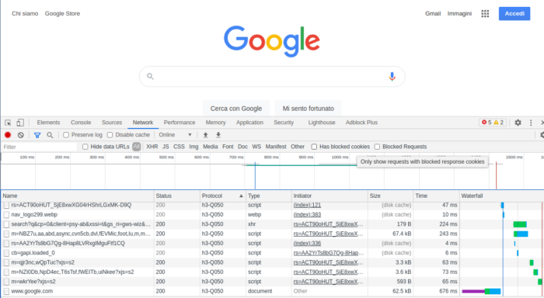This screenshot has width=544, height=298.
Task: Open the Gmail link
Action: (433, 13)
